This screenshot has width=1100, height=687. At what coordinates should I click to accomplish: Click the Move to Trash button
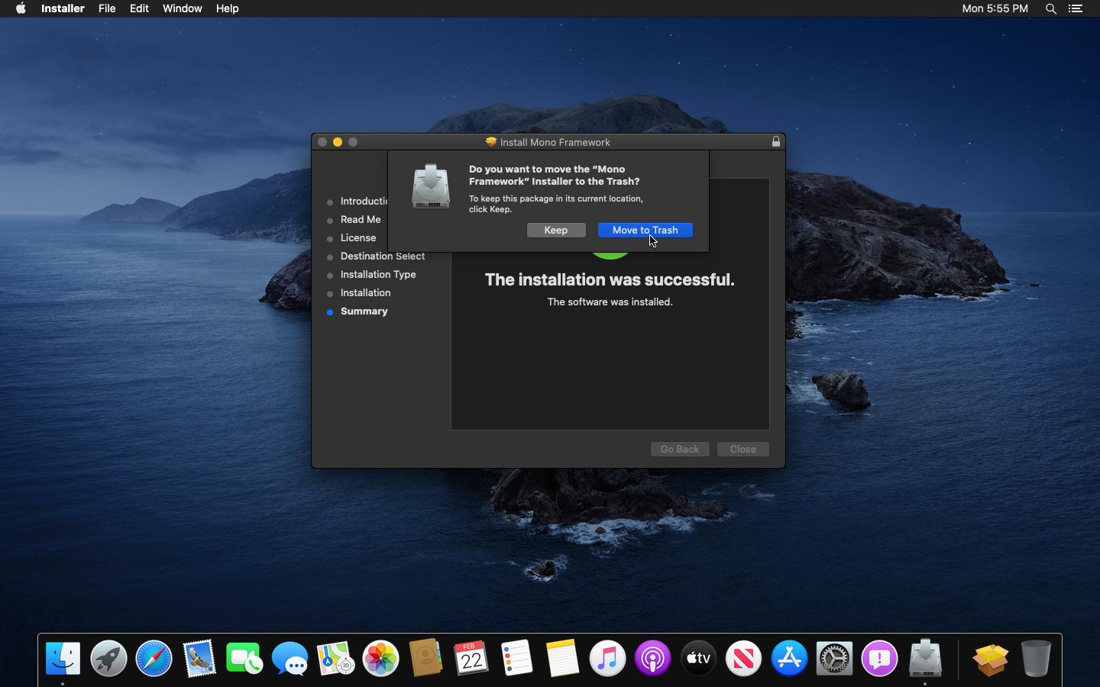click(645, 230)
